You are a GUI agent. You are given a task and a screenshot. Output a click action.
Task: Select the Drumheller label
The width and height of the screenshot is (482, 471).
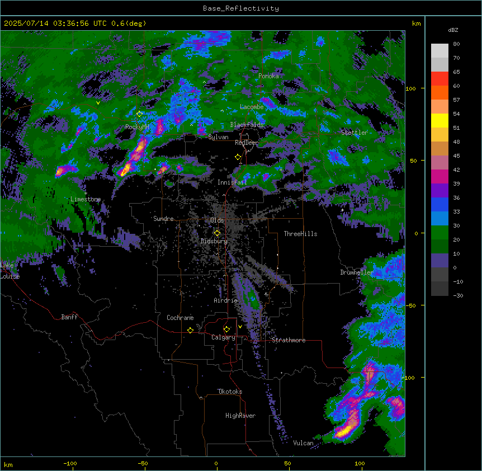point(357,272)
